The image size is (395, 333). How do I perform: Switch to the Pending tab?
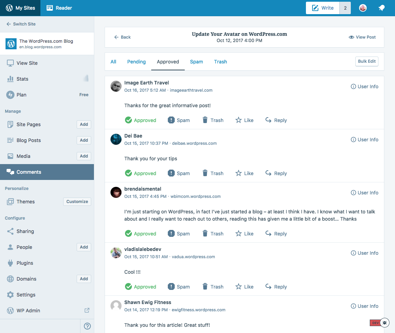click(136, 62)
